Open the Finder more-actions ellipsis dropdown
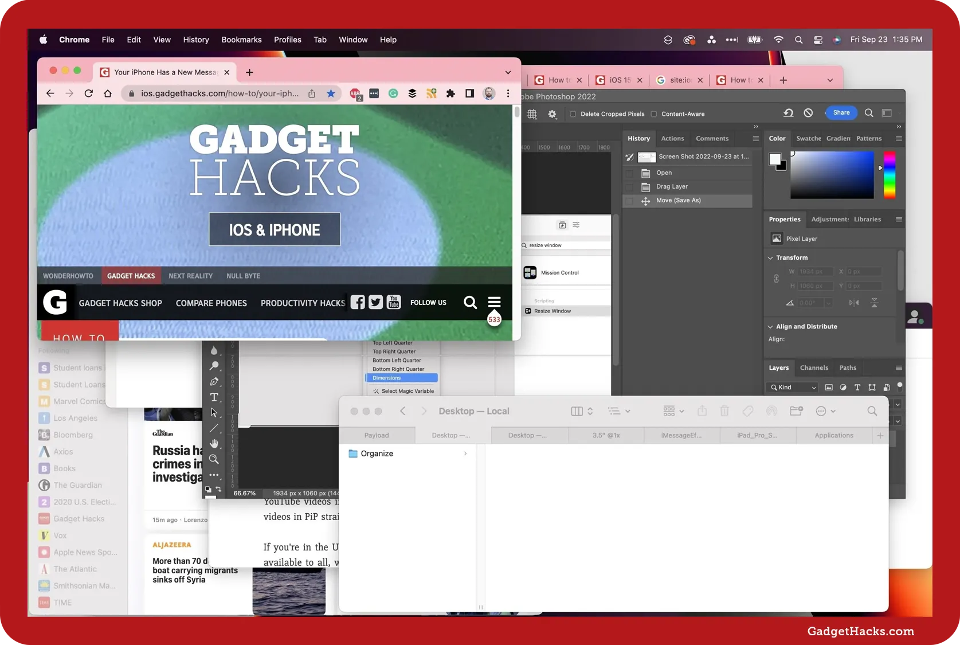Screen dimensions: 960x645 (x=825, y=411)
